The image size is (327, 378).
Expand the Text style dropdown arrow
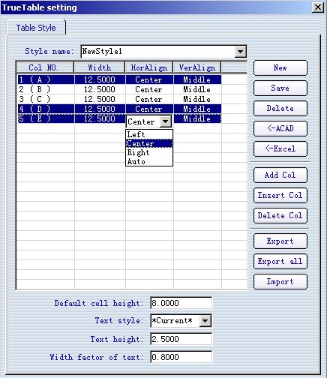(205, 321)
